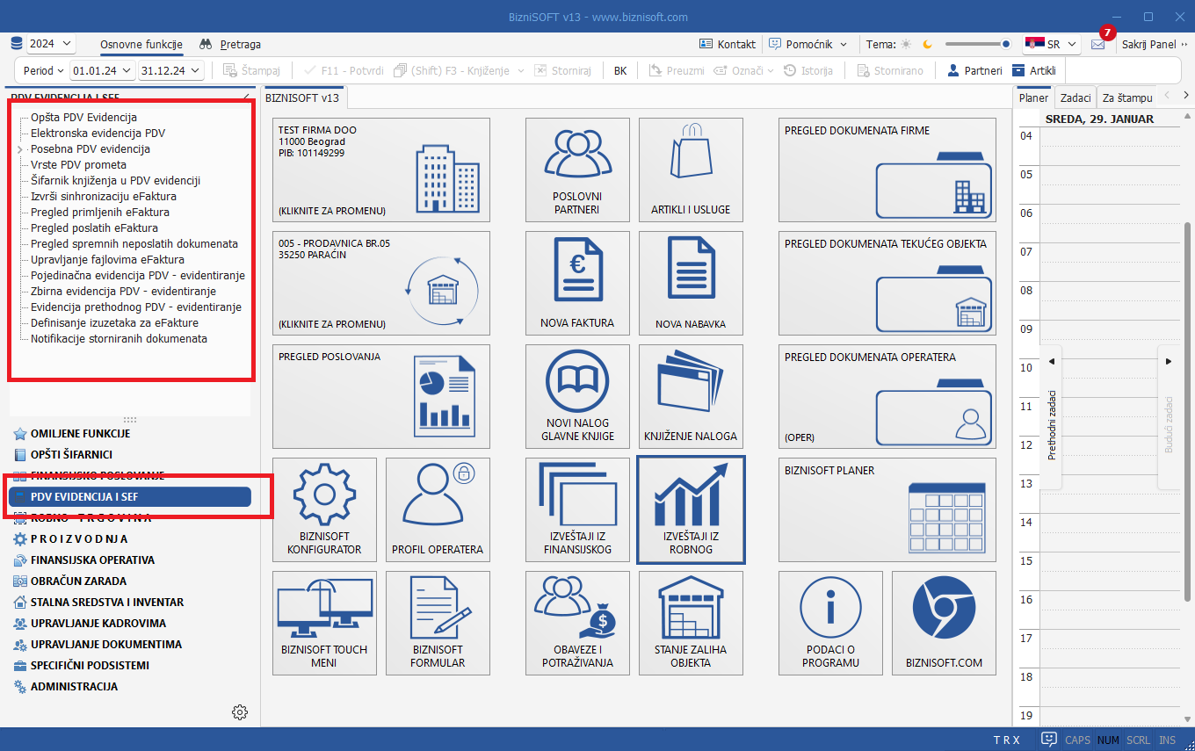
Task: Open Izveštaji iz Robnog chart tile
Action: click(691, 509)
